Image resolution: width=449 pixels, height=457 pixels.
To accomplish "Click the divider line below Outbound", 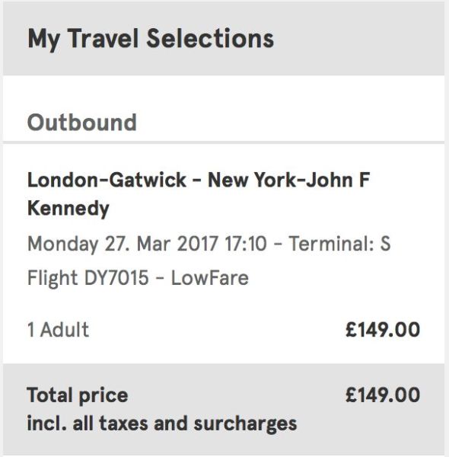I will 224,142.
